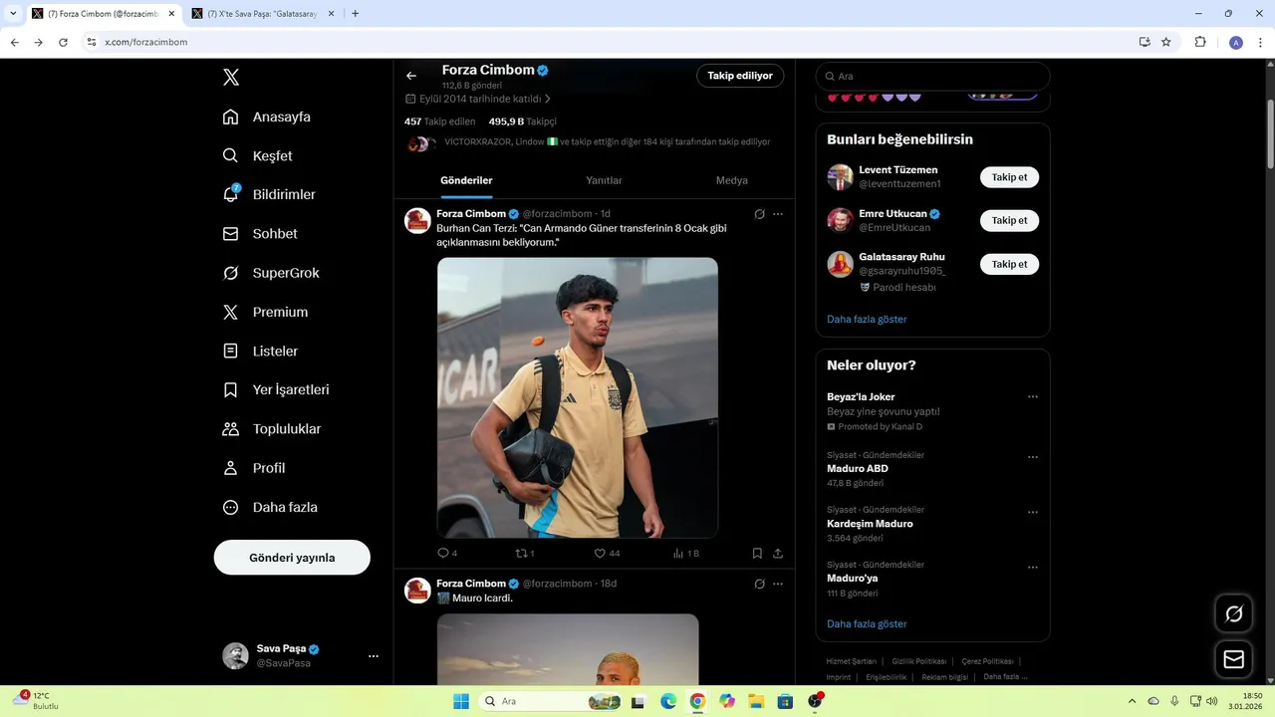Open the X logo home icon

point(231,78)
